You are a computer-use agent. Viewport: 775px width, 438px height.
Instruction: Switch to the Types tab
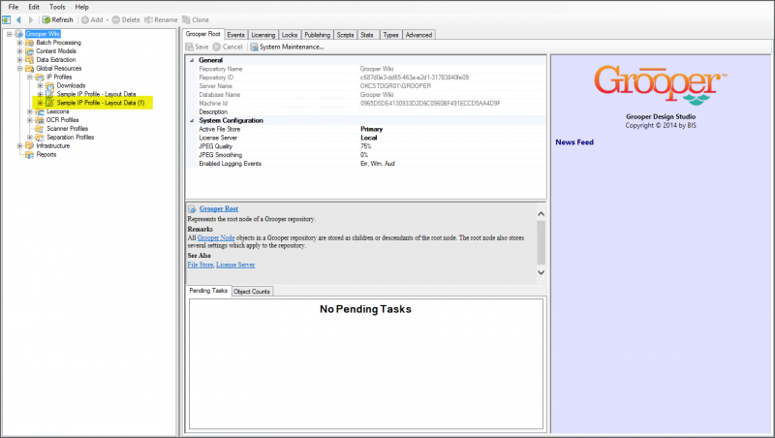pos(390,35)
